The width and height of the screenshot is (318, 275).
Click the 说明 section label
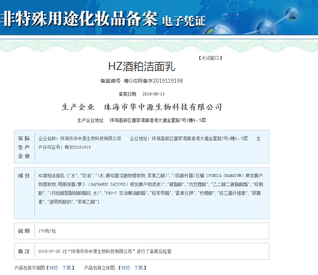point(24,231)
